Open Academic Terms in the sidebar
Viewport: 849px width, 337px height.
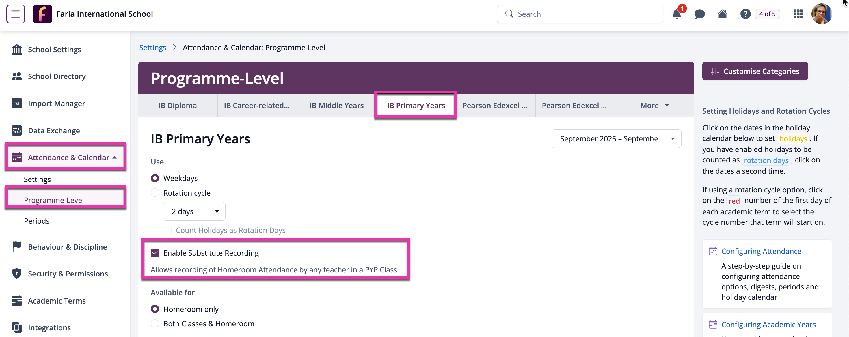pyautogui.click(x=57, y=301)
